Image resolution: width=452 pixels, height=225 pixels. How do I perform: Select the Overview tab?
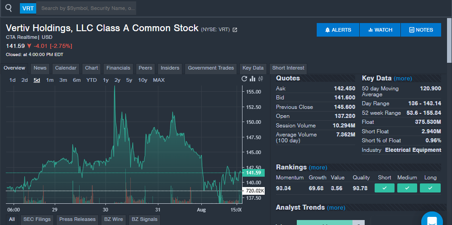[14, 68]
